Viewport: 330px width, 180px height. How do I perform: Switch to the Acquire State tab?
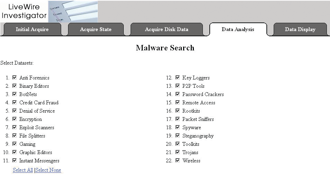point(96,29)
